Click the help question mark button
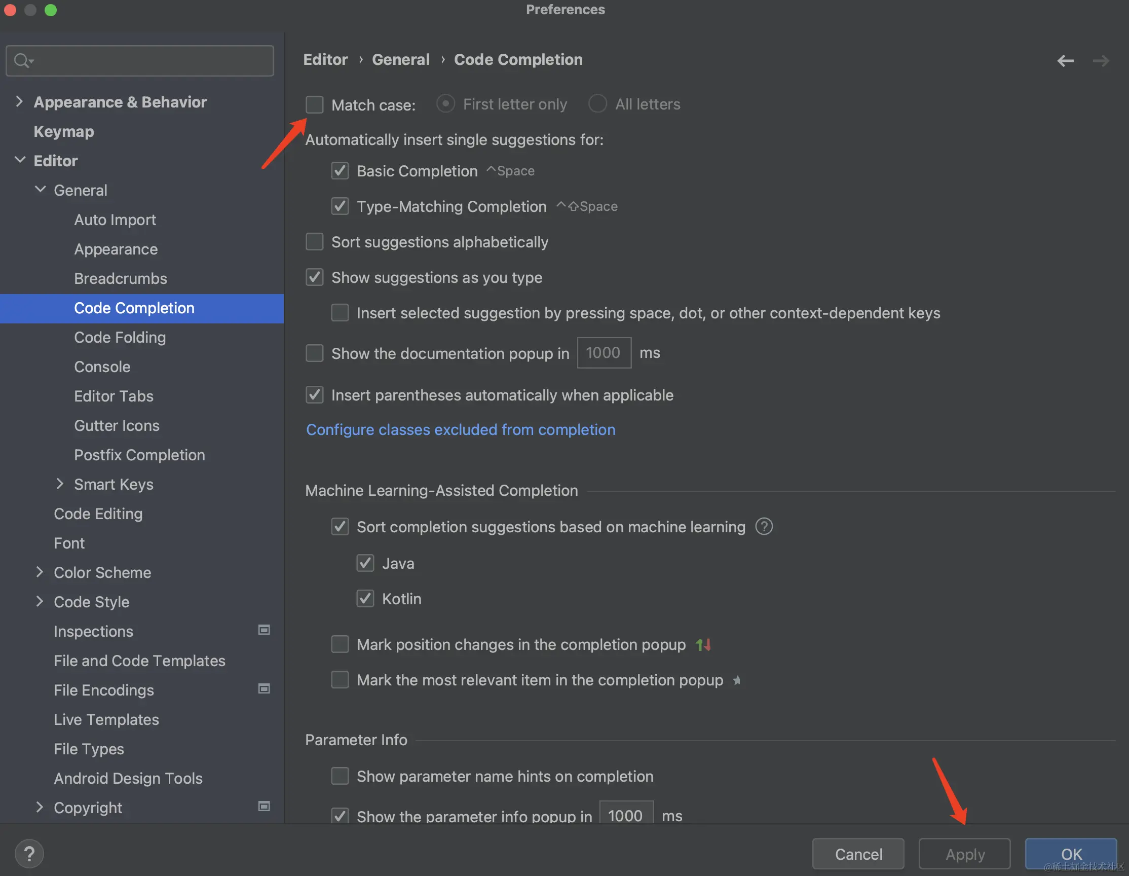Screen dimensions: 1129x876 29,853
